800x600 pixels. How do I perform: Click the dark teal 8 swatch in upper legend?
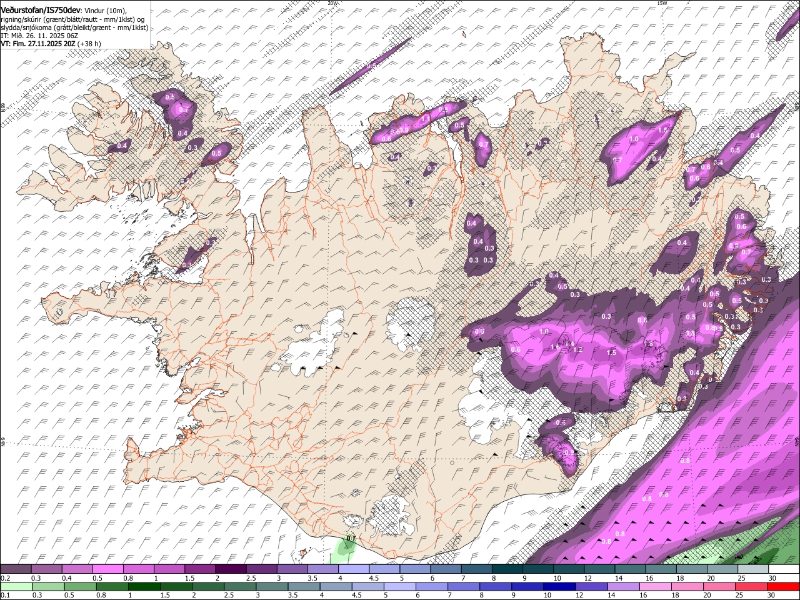507,569
